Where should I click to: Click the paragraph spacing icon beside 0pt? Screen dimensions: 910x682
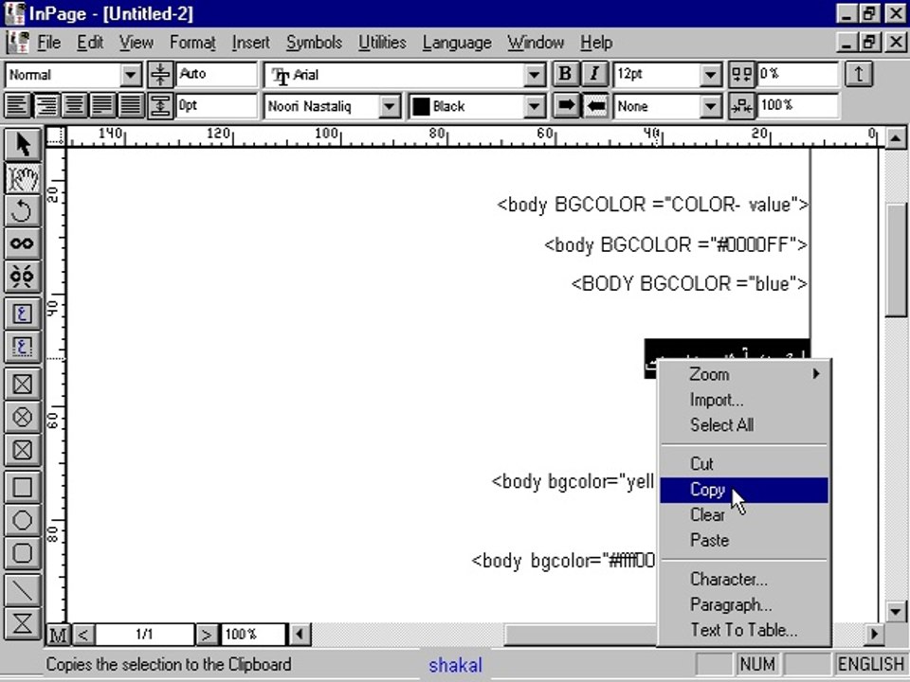point(160,106)
